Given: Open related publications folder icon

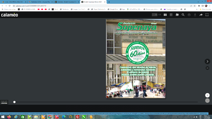Looking at the screenshot, I should tap(177, 15).
